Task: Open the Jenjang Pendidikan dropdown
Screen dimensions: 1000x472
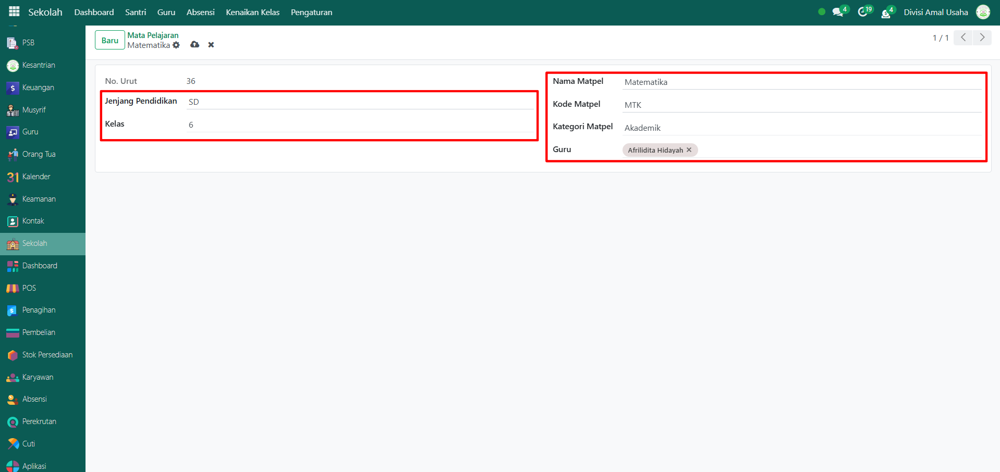Action: coord(360,102)
